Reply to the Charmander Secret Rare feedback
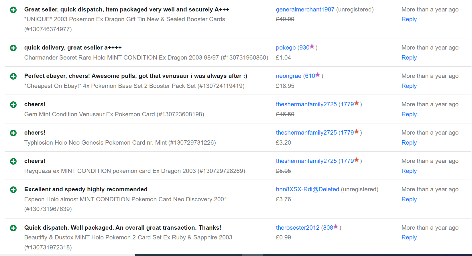 409,58
